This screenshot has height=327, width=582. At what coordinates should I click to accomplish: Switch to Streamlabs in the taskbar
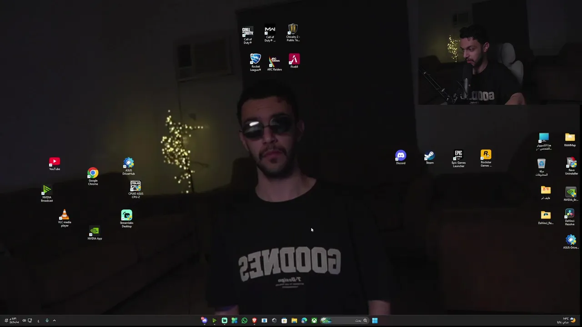click(x=224, y=321)
